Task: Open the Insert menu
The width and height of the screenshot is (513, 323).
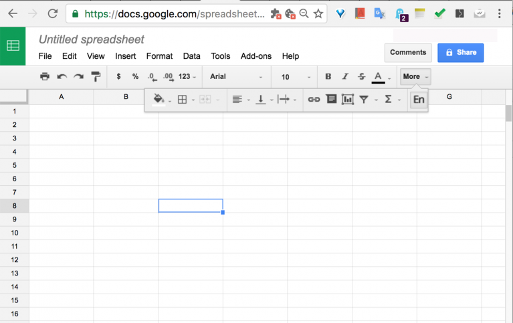Action: pyautogui.click(x=125, y=56)
